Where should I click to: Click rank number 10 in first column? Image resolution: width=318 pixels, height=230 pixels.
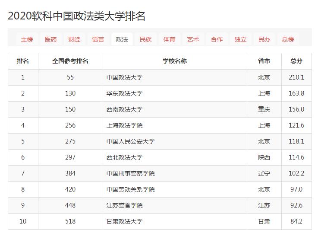pos(23,221)
